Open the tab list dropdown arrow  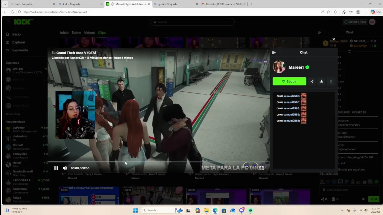tap(5, 4)
